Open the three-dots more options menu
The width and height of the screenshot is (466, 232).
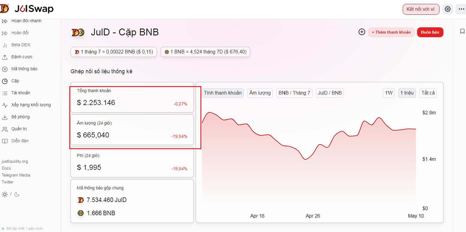[x=461, y=9]
